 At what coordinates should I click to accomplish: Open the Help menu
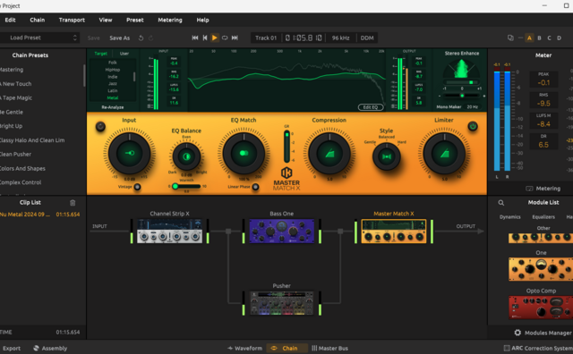coord(202,20)
